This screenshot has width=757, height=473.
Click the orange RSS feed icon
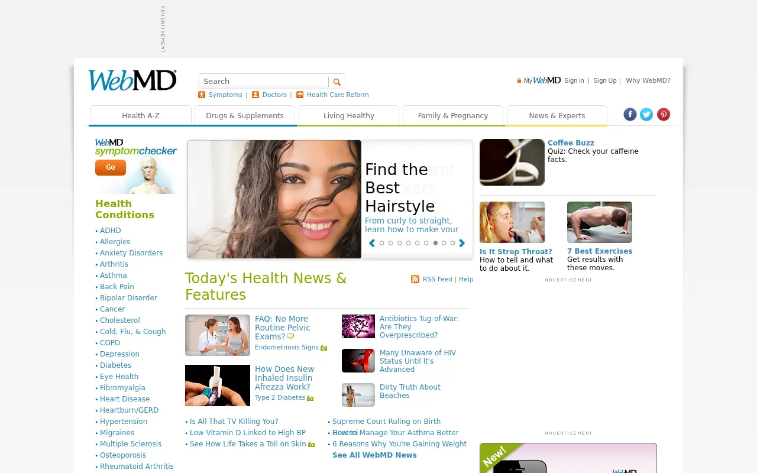[415, 279]
